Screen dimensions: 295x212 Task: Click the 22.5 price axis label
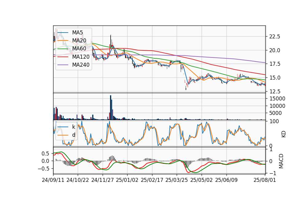pos(275,37)
